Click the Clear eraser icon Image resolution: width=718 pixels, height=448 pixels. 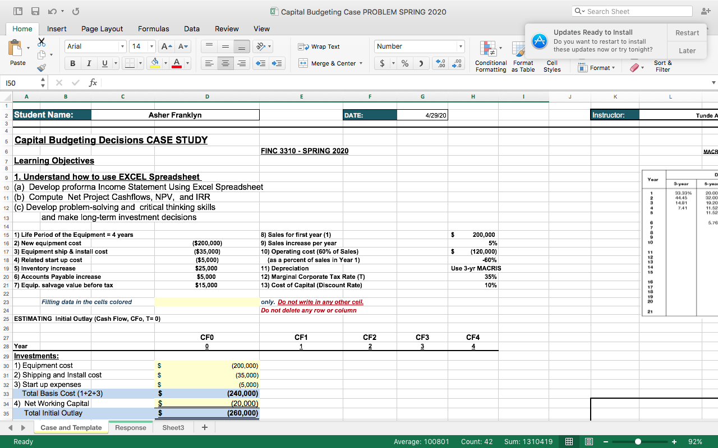pos(633,68)
